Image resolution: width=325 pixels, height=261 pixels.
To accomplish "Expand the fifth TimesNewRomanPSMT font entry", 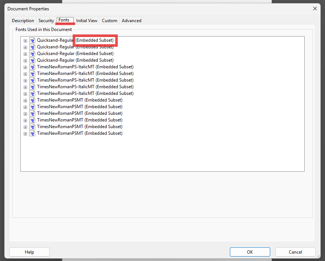I will tap(25, 127).
